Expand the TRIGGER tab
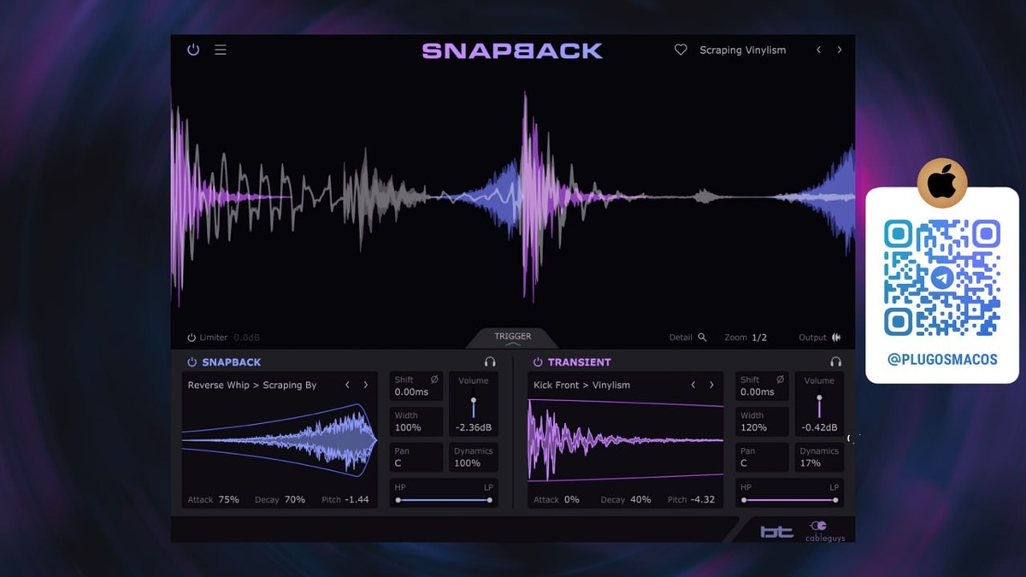The image size is (1026, 577). (513, 338)
